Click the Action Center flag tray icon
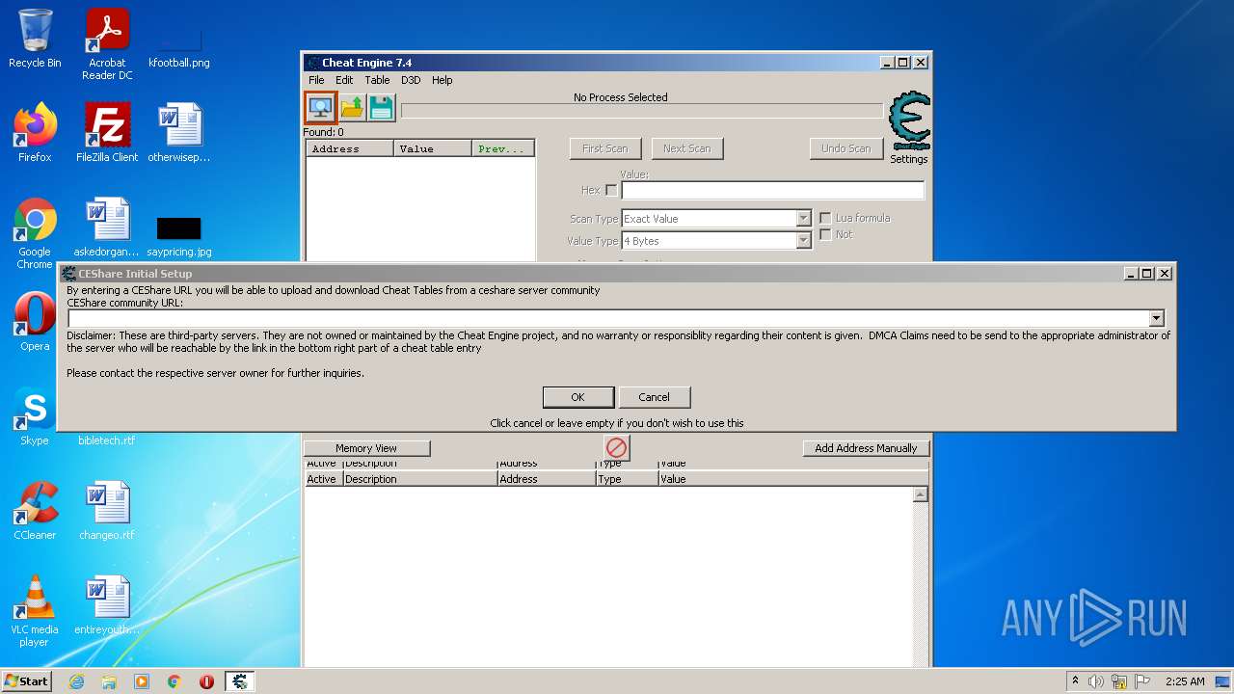This screenshot has height=694, width=1234. point(1142,681)
